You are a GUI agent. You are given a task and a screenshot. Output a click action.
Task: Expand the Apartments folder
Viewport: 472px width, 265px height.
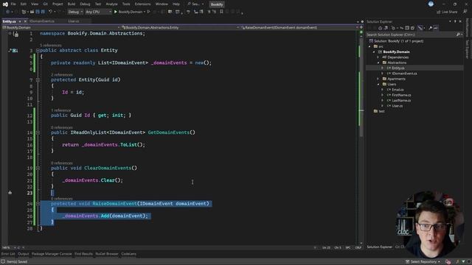point(378,79)
